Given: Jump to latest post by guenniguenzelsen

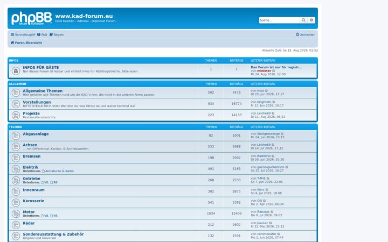Looking at the screenshot, I should pos(287,167).
